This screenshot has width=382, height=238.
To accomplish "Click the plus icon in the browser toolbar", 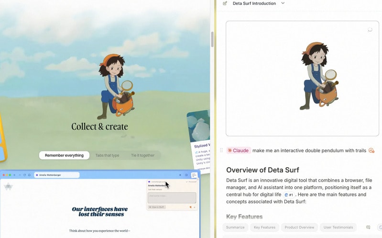I will pos(180,175).
